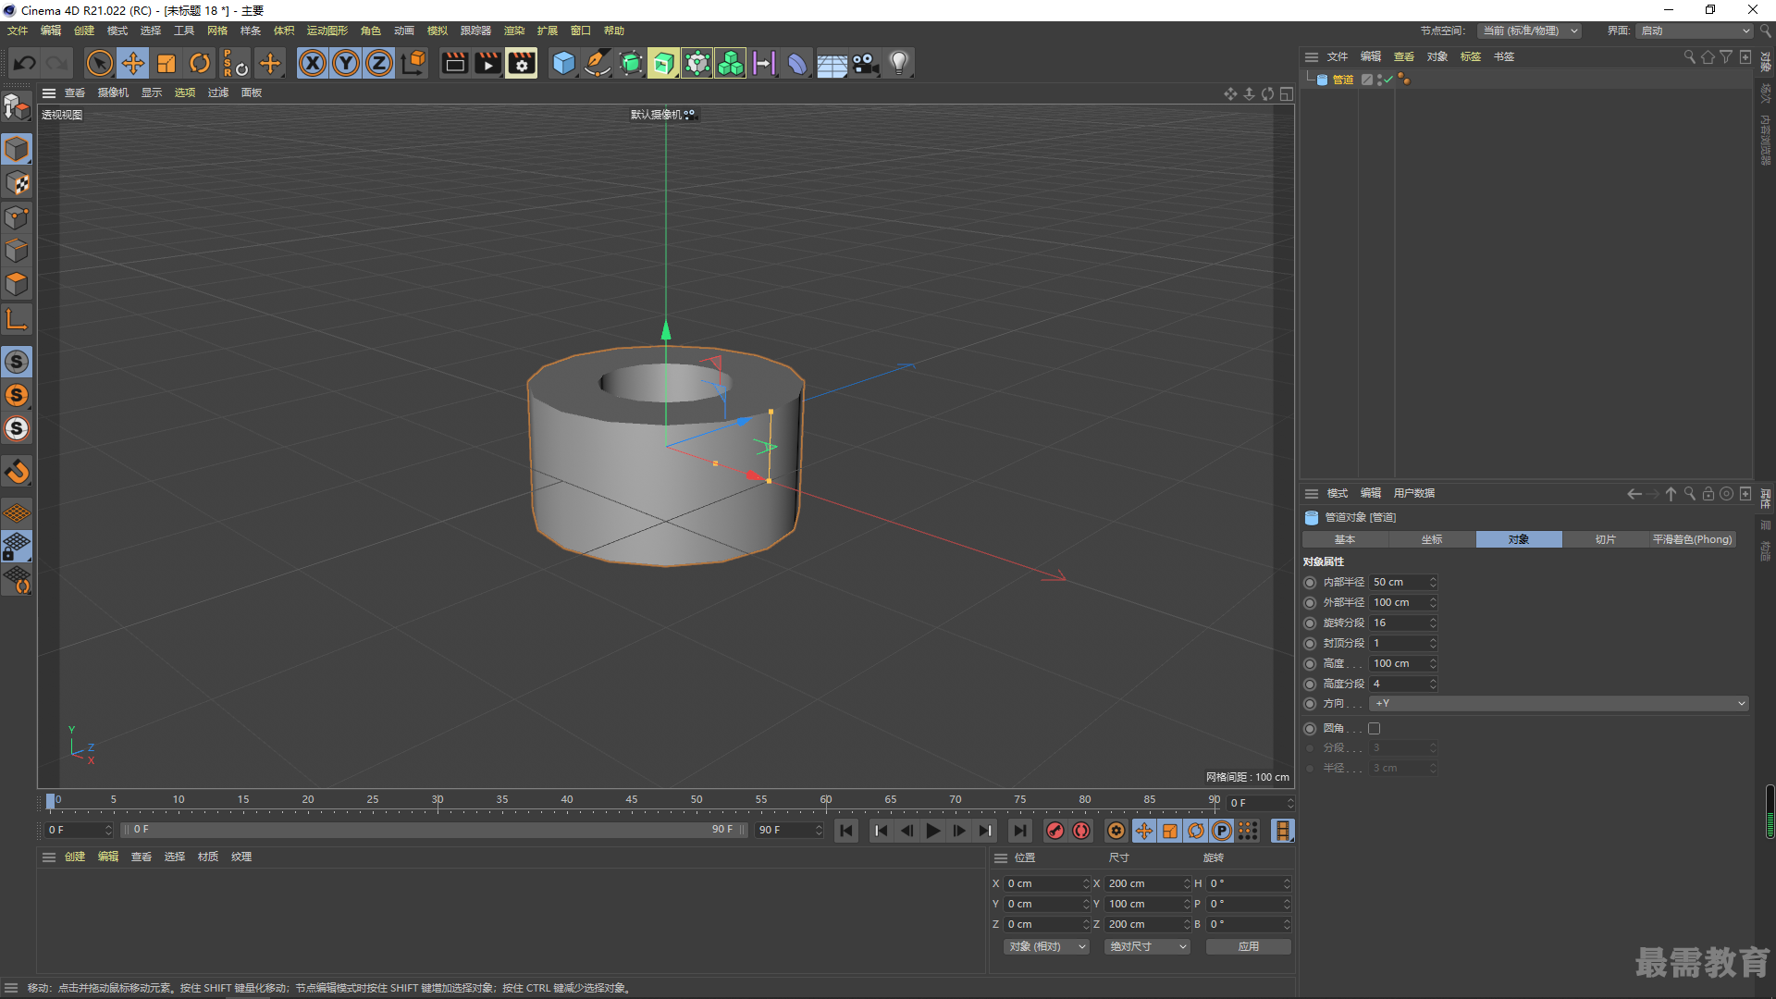Click the Spline Pen icon
Screen dimensions: 1776x999
[x=598, y=63]
